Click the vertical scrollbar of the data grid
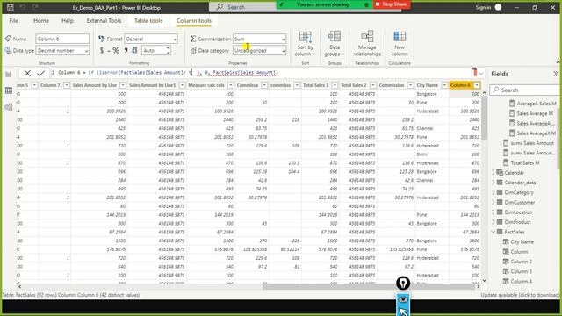The height and width of the screenshot is (316, 562). [485, 118]
